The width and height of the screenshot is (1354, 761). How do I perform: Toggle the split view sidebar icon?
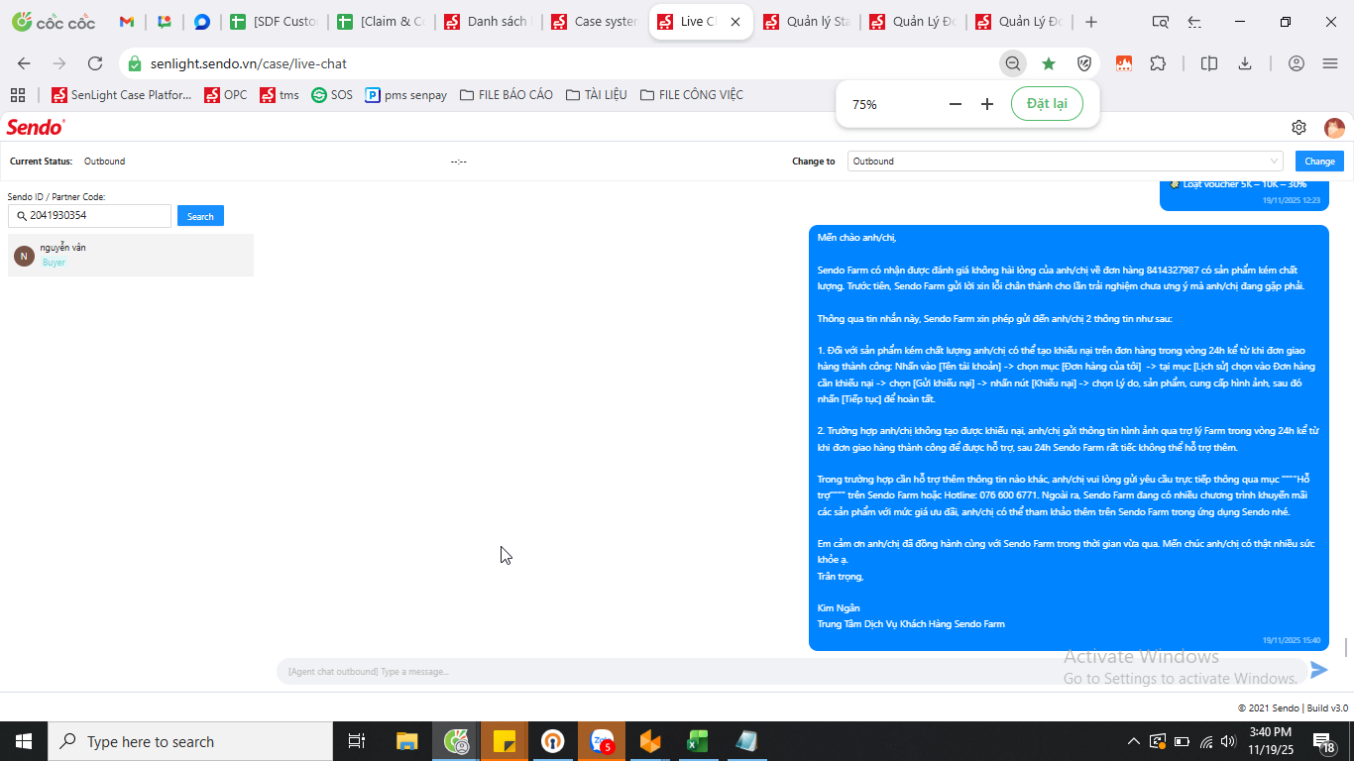(1209, 63)
